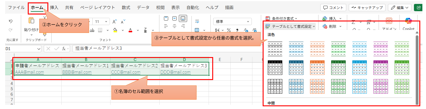Open AAA@mail.com link in cell A2

(29, 72)
